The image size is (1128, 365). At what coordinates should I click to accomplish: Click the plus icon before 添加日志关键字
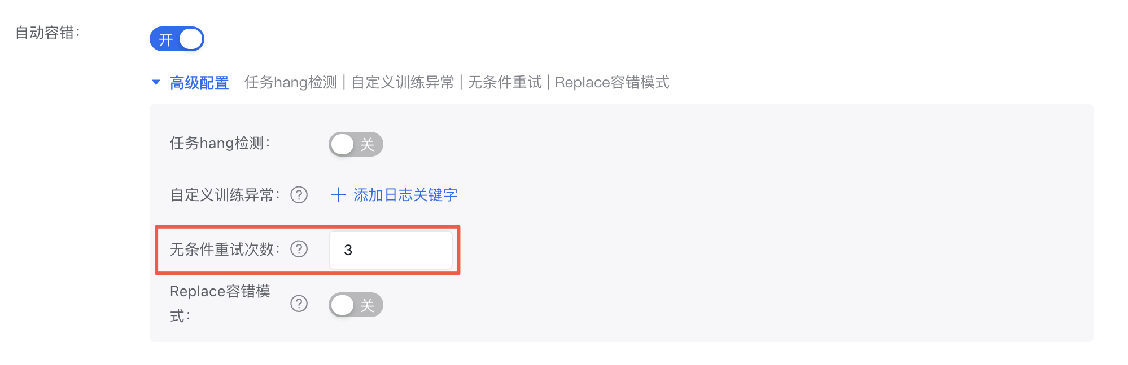pyautogui.click(x=338, y=195)
